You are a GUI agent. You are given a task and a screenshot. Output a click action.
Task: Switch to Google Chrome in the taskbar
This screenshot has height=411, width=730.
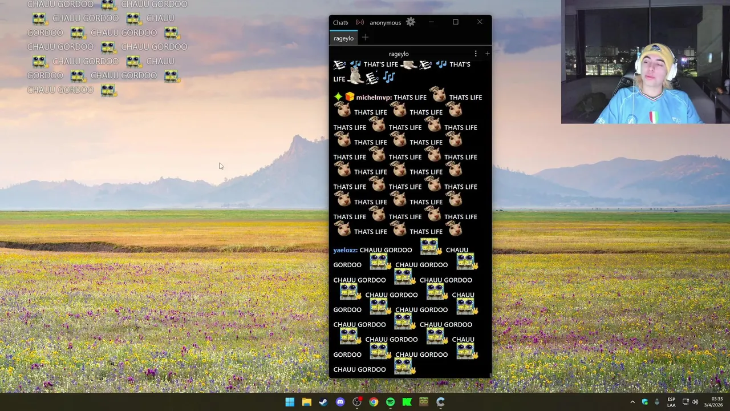[x=374, y=402]
